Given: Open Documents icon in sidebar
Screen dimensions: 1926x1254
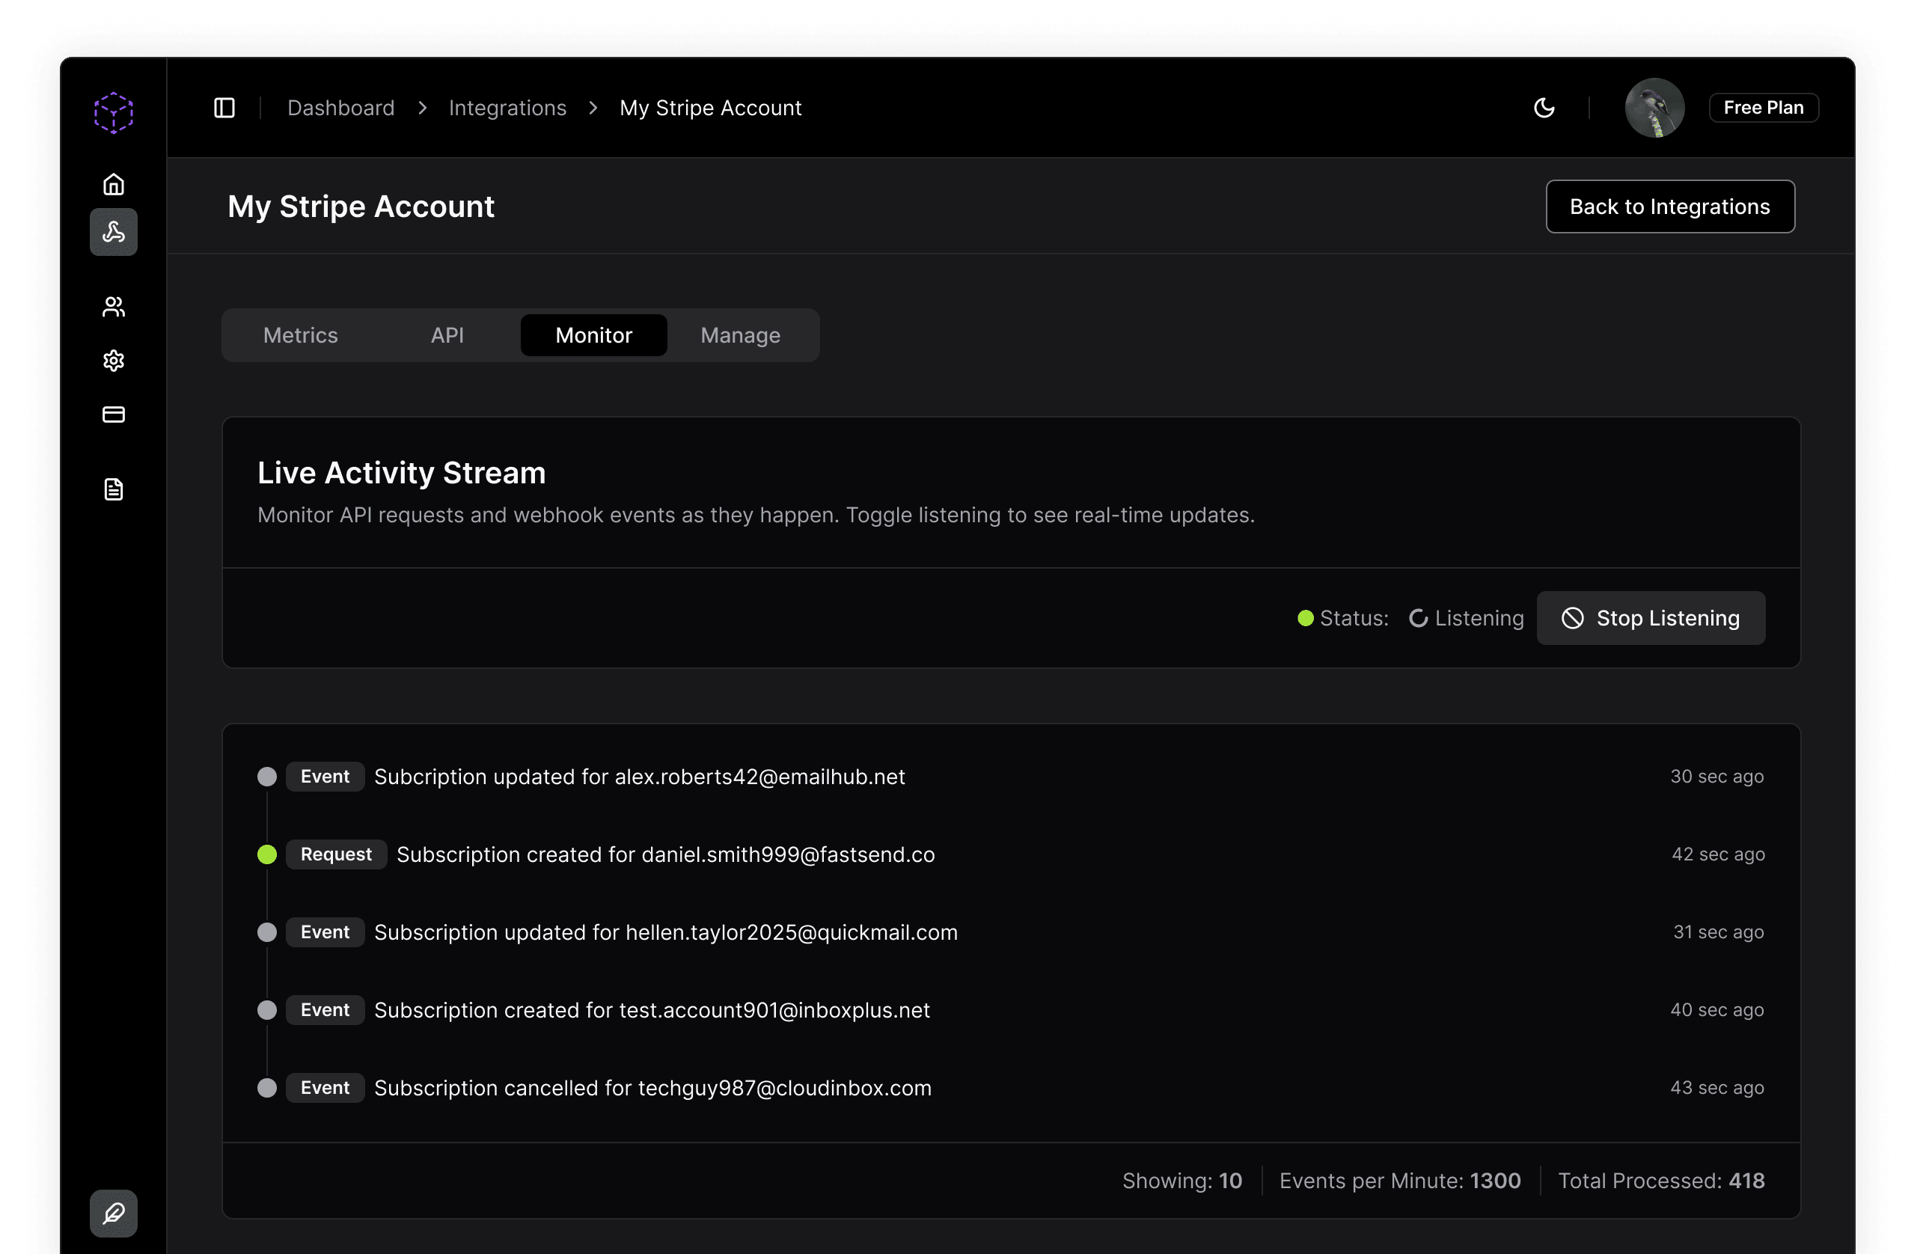Looking at the screenshot, I should pos(113,489).
